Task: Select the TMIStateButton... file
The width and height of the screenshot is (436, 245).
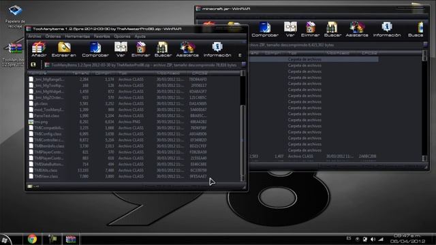Action: click(49, 164)
